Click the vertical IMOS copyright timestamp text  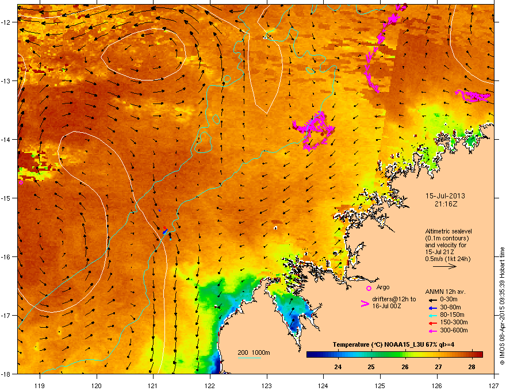click(502, 306)
